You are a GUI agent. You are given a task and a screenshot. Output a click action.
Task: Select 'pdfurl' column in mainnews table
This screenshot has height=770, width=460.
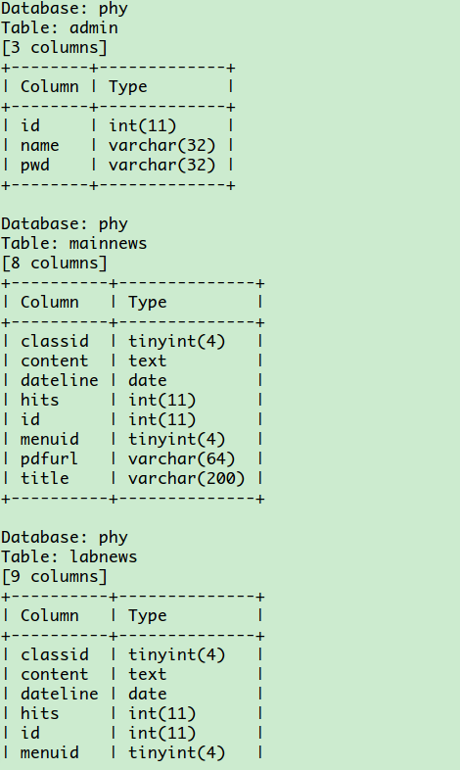coord(49,459)
